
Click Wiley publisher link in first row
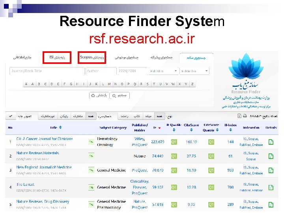pyautogui.click(x=140, y=139)
